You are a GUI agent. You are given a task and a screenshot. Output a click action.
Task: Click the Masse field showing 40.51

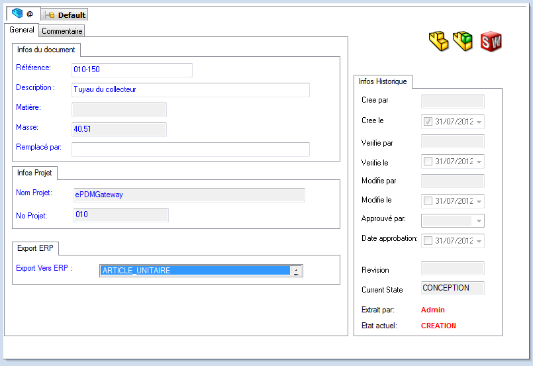tap(119, 130)
